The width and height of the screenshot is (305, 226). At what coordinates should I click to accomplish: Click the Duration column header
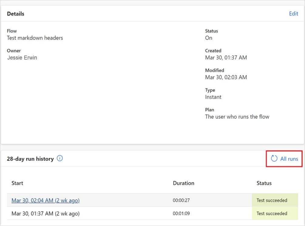coord(183,183)
